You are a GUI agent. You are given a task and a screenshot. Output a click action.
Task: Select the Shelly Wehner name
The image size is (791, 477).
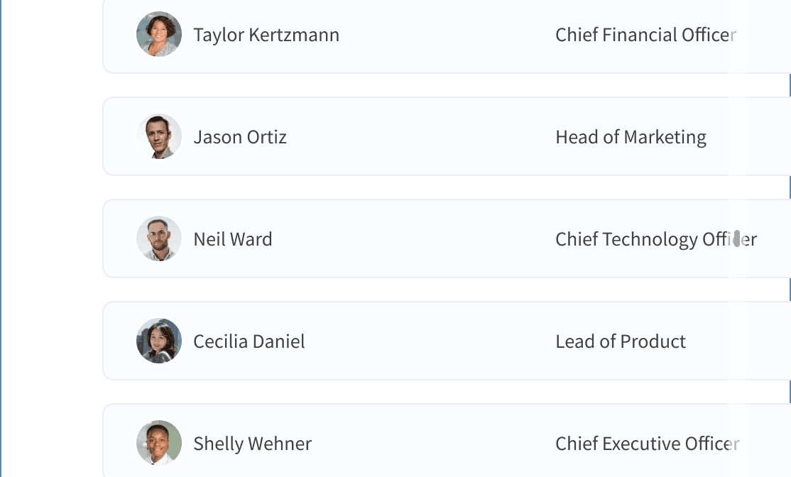[253, 444]
